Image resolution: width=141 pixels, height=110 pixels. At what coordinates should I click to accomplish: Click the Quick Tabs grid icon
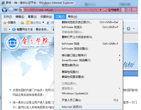coord(5,29)
